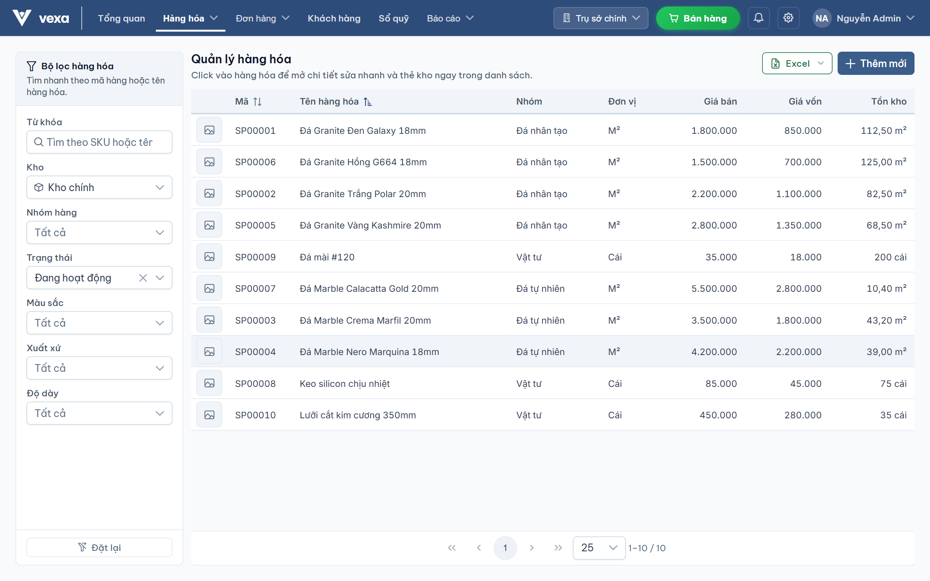Click the Thêm mới button

[876, 63]
